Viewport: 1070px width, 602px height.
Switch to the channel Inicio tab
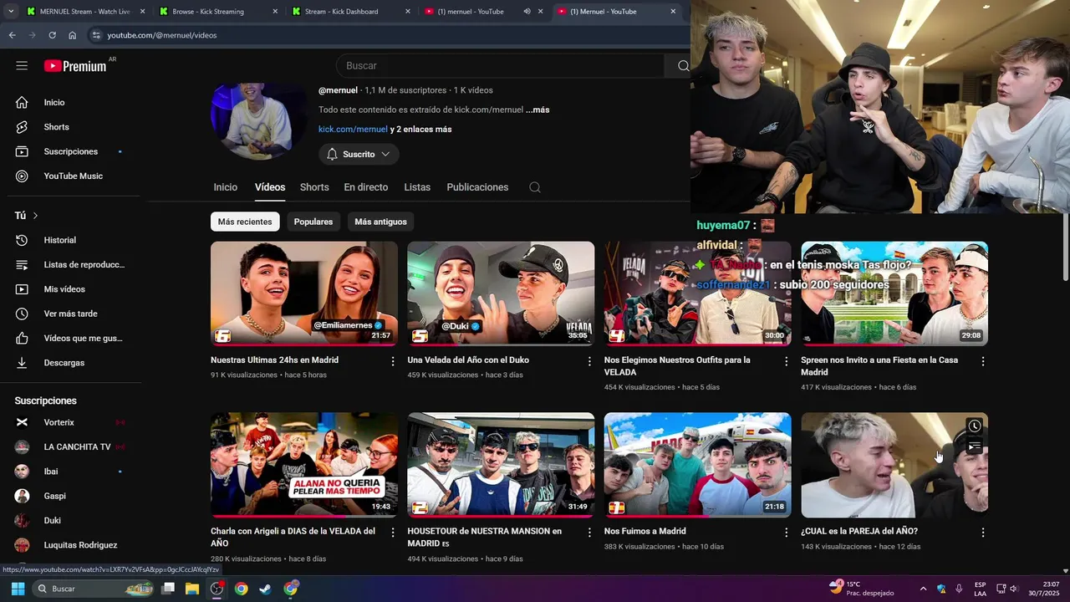[226, 187]
